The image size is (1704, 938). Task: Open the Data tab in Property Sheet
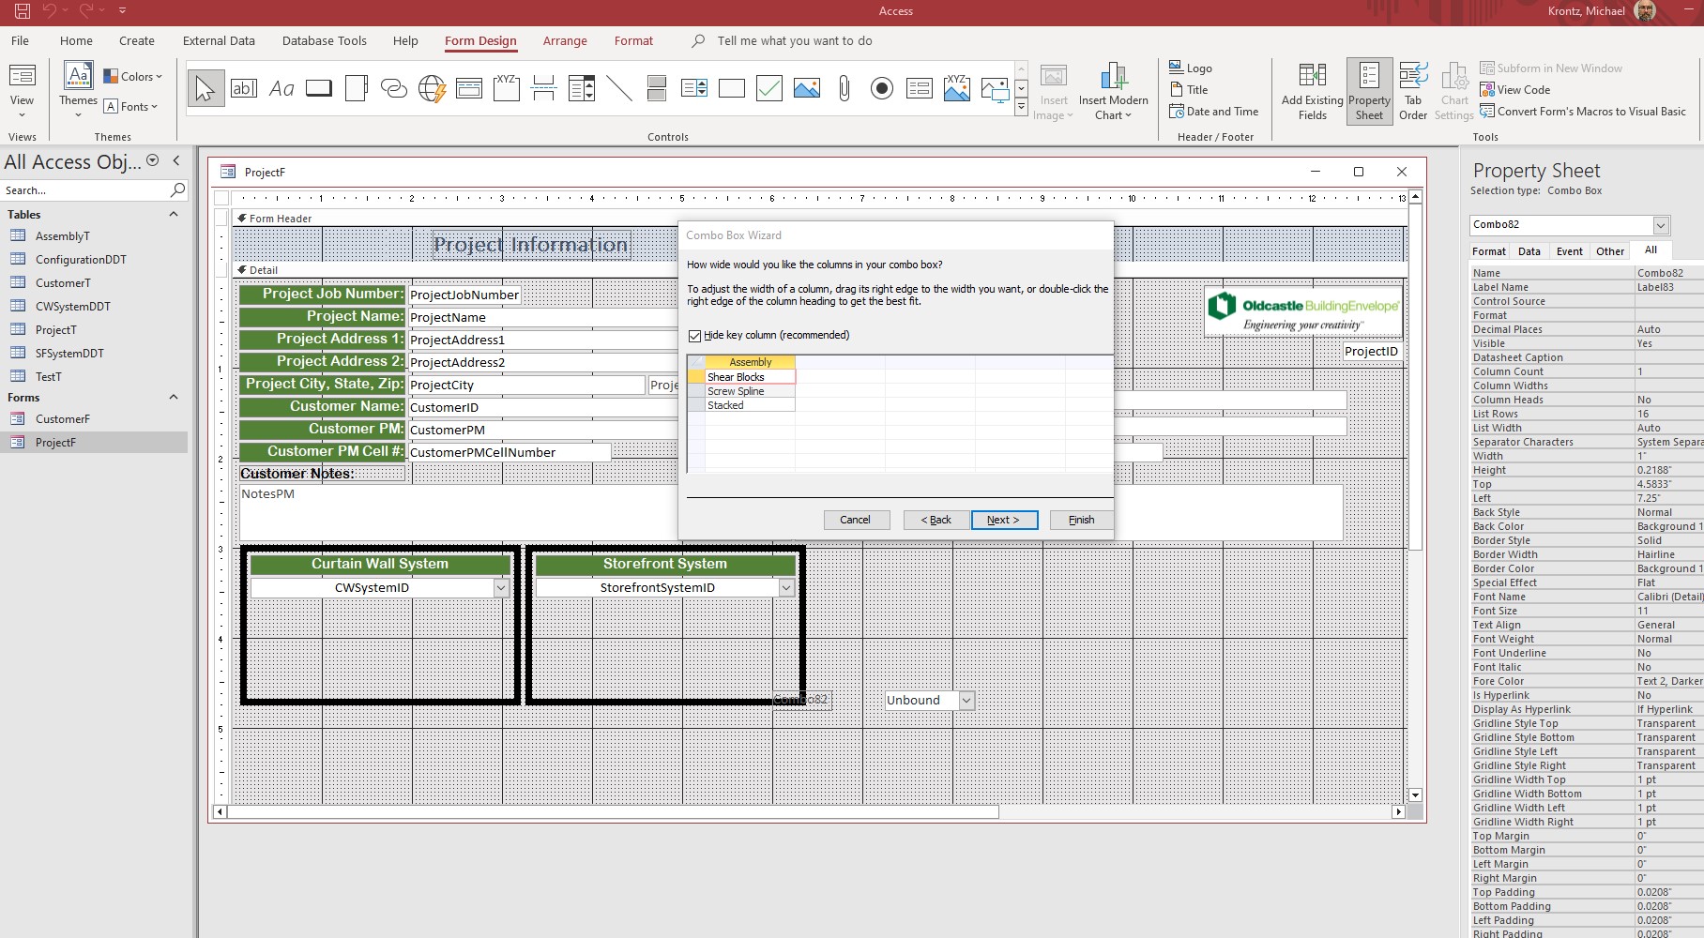pyautogui.click(x=1529, y=251)
